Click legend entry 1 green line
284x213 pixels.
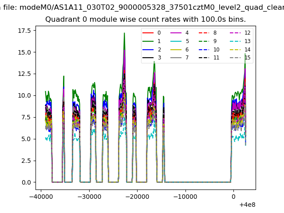coord(148,41)
